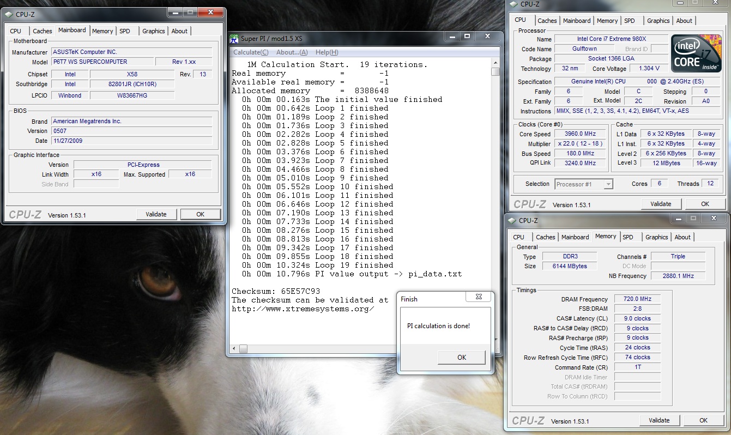Viewport: 731px width, 435px height.
Task: Click OK in the Mainboard CPU-Z window
Action: coord(201,214)
